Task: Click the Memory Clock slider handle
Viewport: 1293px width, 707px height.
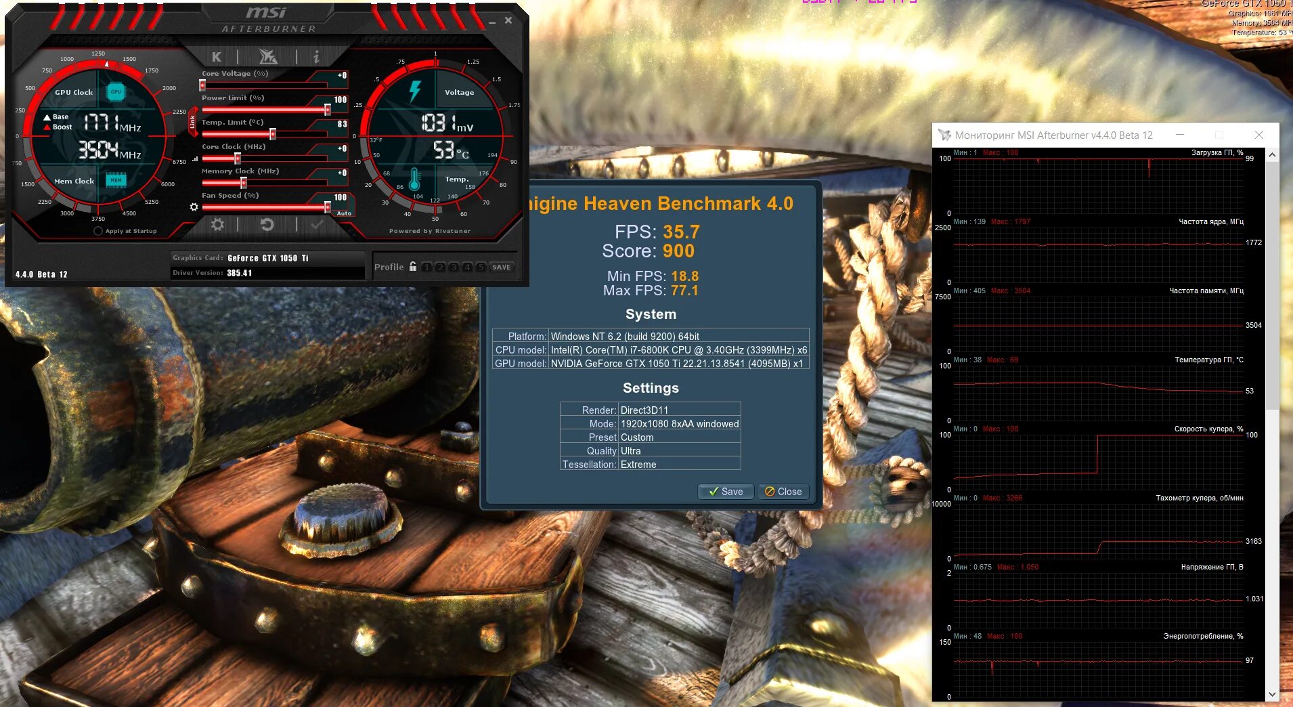Action: point(244,183)
